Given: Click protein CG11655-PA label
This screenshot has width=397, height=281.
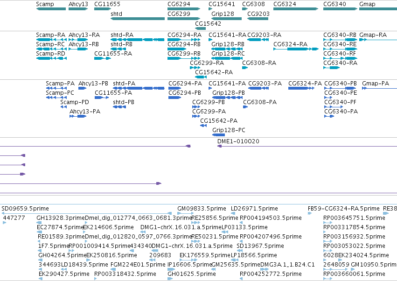Looking at the screenshot, I should (x=113, y=93).
